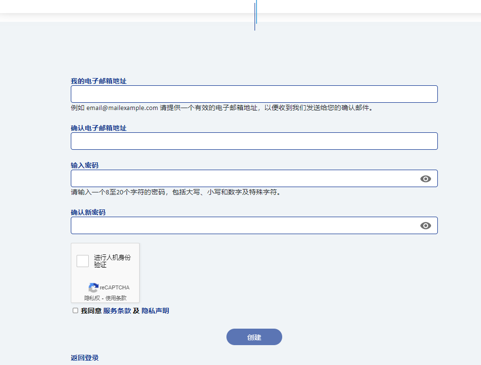Select the 确认新密码 confirm password field
Image resolution: width=481 pixels, height=365 pixels.
click(x=242, y=225)
